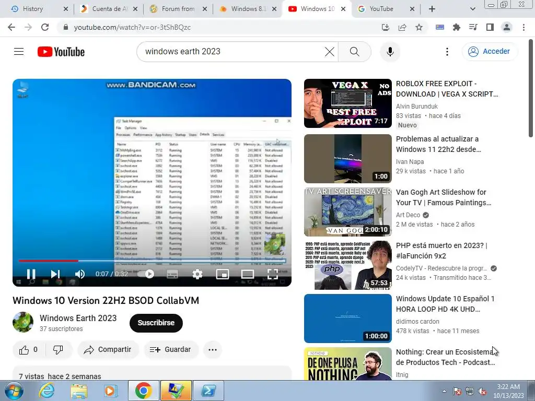Screen dimensions: 535x401
Task: Open more actions ellipsis under video
Action: coord(213,349)
